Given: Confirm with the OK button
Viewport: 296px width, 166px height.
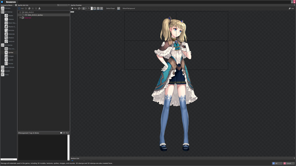Looking at the screenshot, I should click(277, 163).
